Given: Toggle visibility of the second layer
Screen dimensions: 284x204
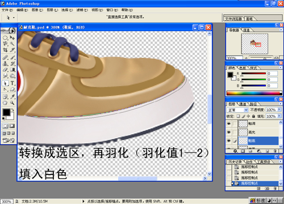Looking at the screenshot, I should click(229, 132).
